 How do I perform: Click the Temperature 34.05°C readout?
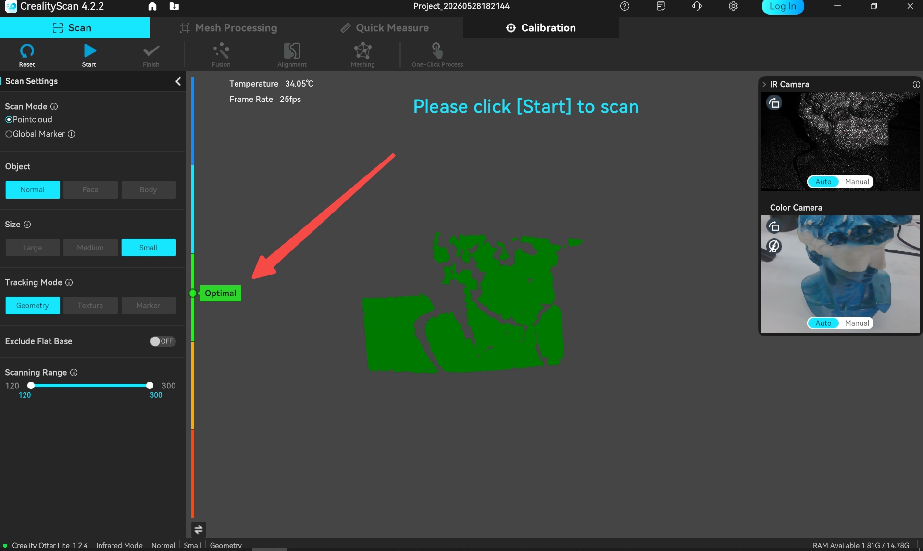pos(271,84)
